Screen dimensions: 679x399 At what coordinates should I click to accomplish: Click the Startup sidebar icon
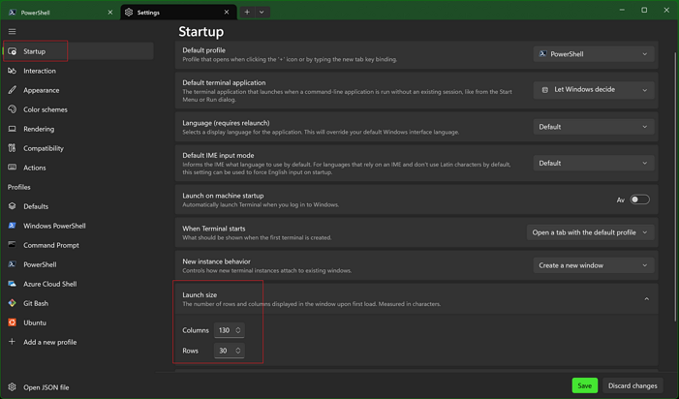tap(13, 51)
